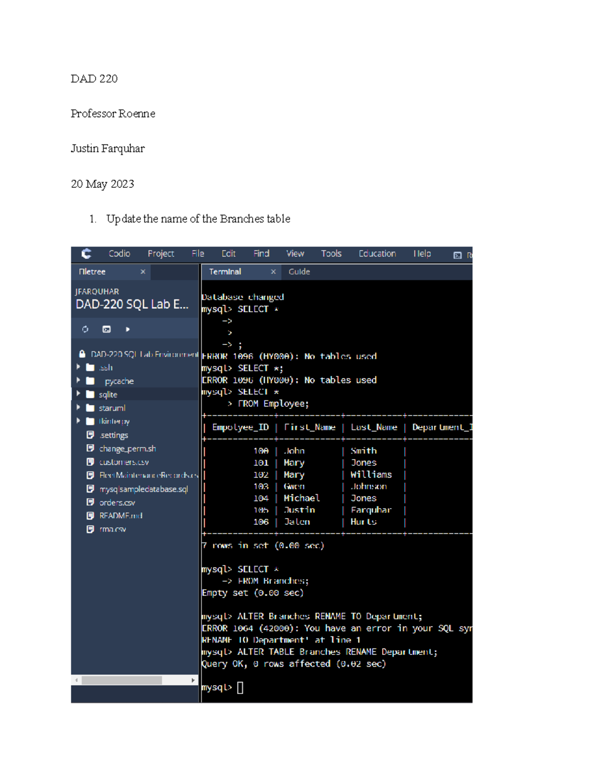Click the refresh filetree icon
The image size is (604, 782).
coord(85,329)
